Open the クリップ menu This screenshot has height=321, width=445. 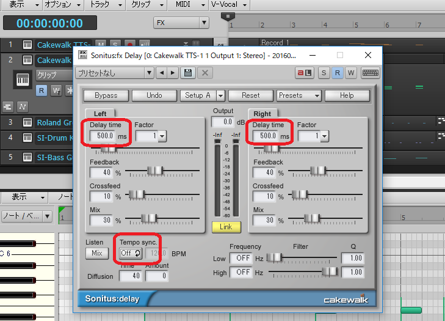145,4
